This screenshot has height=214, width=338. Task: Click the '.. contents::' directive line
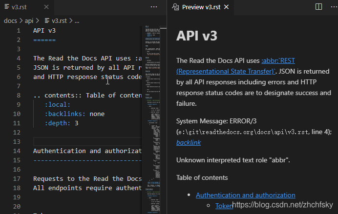(x=87, y=95)
